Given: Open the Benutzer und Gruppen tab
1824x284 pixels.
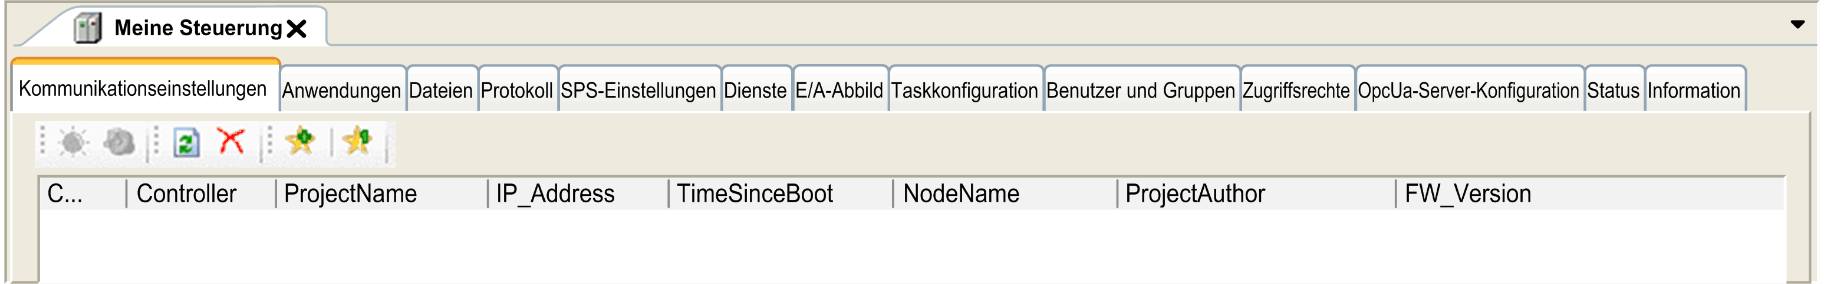Looking at the screenshot, I should point(1141,90).
